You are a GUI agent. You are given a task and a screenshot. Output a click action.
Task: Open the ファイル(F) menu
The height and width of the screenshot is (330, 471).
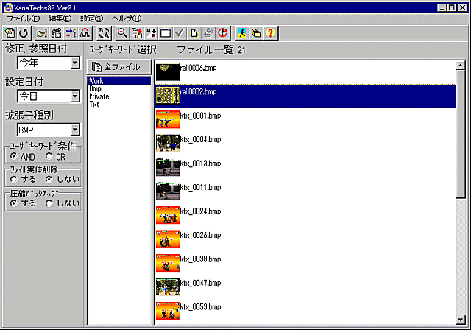pos(23,18)
